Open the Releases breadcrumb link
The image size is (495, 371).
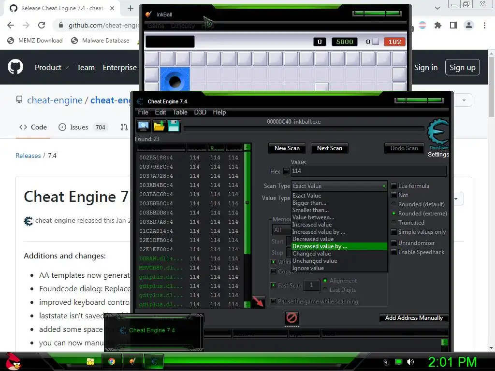click(x=28, y=156)
